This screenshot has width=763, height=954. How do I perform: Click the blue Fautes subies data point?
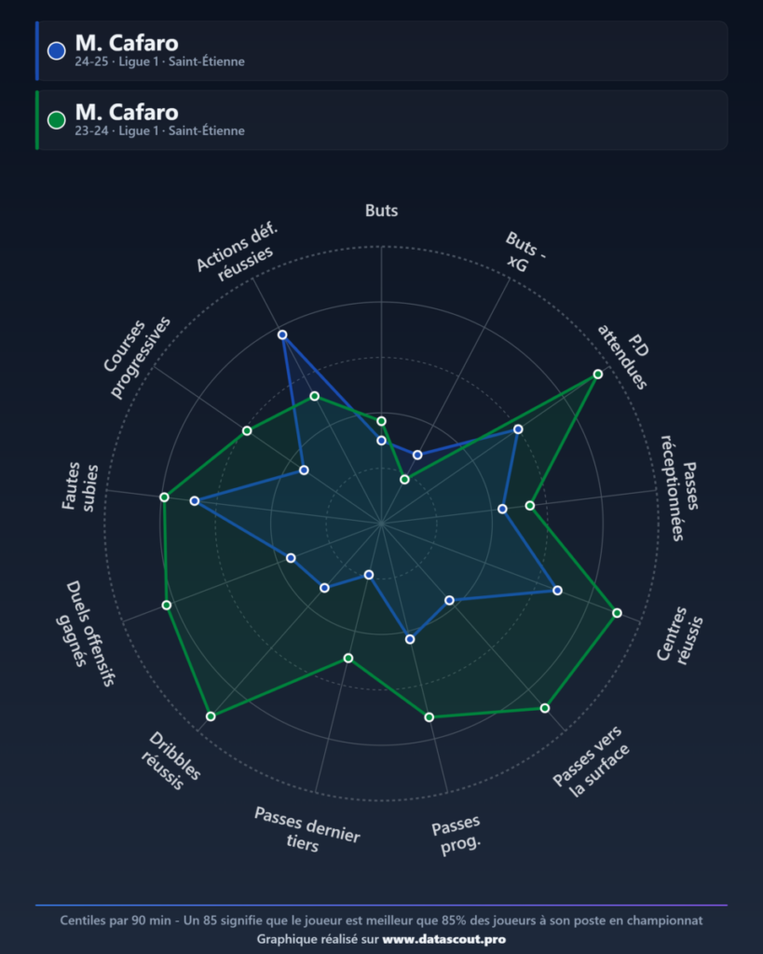(194, 501)
